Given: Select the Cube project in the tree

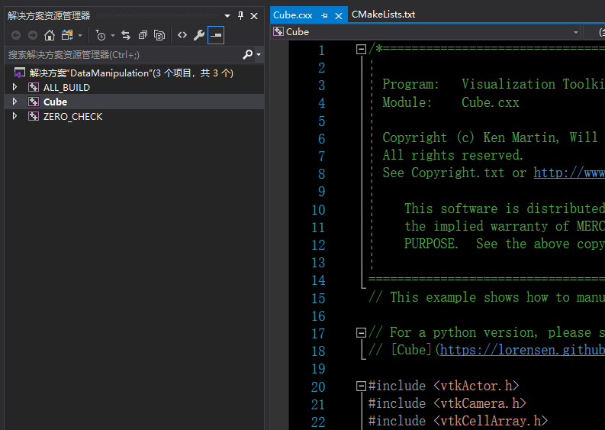Looking at the screenshot, I should (55, 102).
